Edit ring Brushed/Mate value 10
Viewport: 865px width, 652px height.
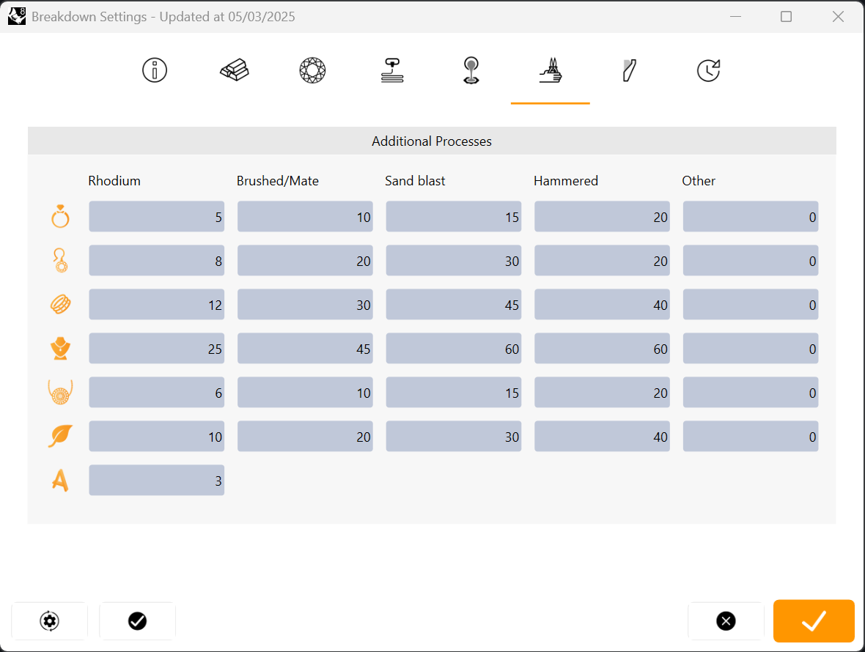click(305, 217)
